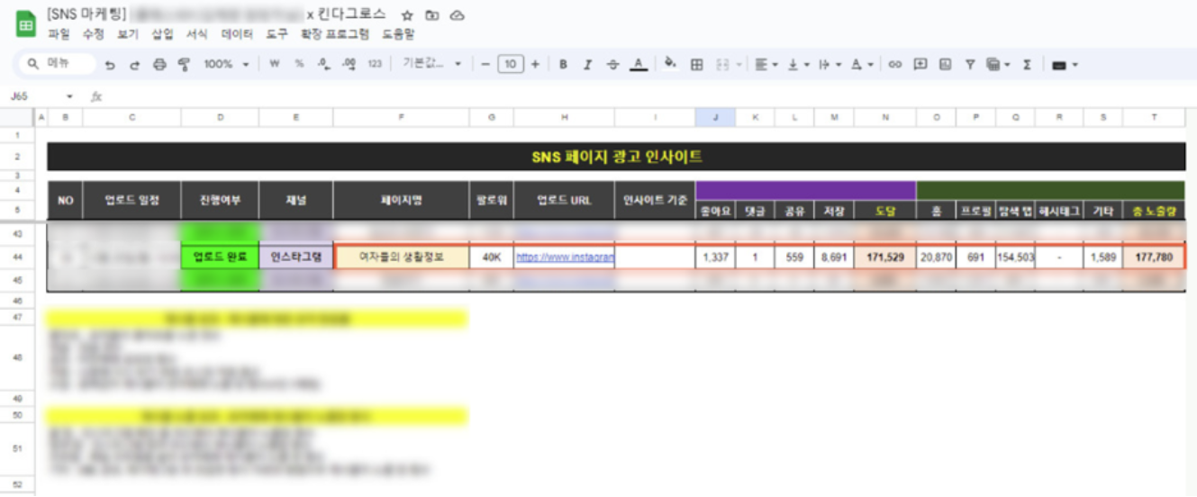The image size is (1197, 497).
Task: Format as percent
Action: 299,65
